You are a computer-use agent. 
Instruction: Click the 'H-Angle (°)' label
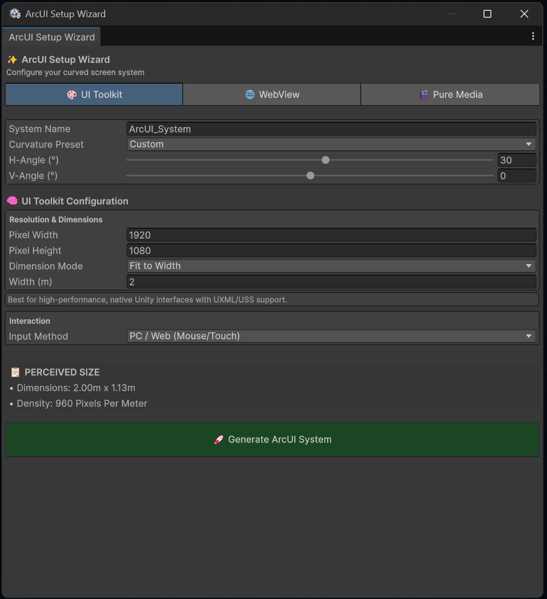coord(34,160)
